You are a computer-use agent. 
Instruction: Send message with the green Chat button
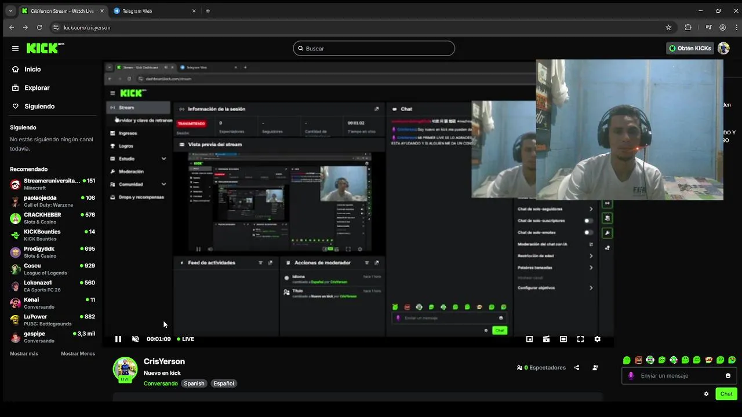(x=726, y=394)
